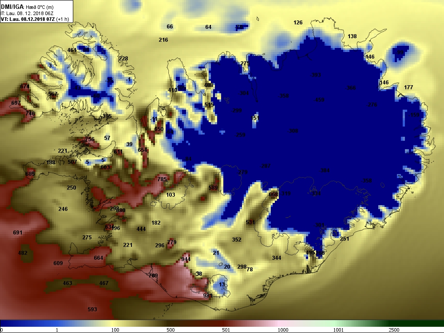The image size is (444, 333).
Task: Click the value 515 on the map
Action: point(209,105)
